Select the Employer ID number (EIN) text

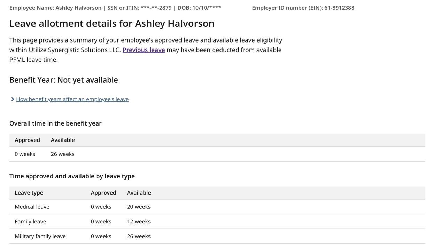303,8
